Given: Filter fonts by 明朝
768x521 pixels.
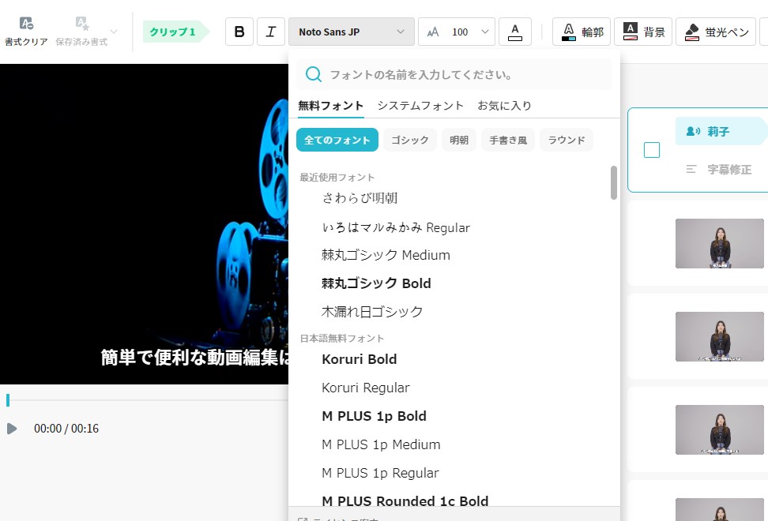Looking at the screenshot, I should point(459,140).
